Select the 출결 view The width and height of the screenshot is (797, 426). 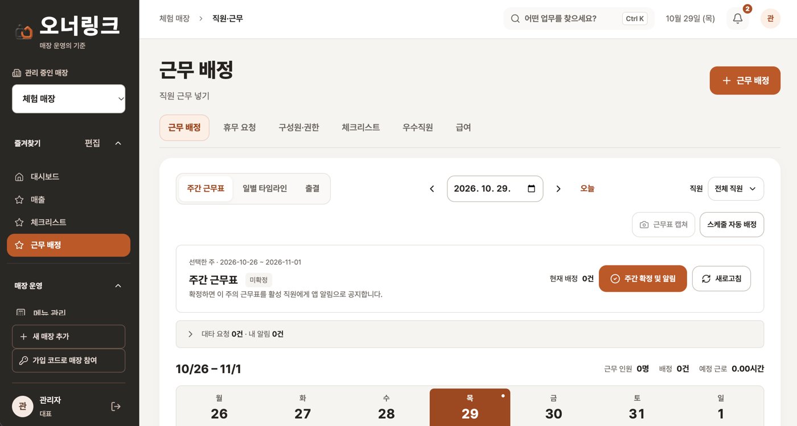click(313, 189)
